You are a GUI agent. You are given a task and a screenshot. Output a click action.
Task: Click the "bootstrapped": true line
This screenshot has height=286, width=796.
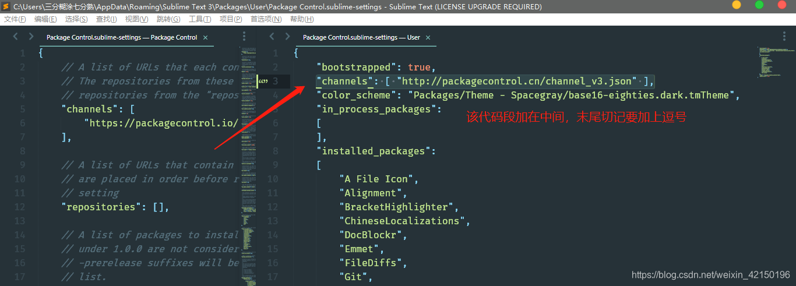click(376, 67)
